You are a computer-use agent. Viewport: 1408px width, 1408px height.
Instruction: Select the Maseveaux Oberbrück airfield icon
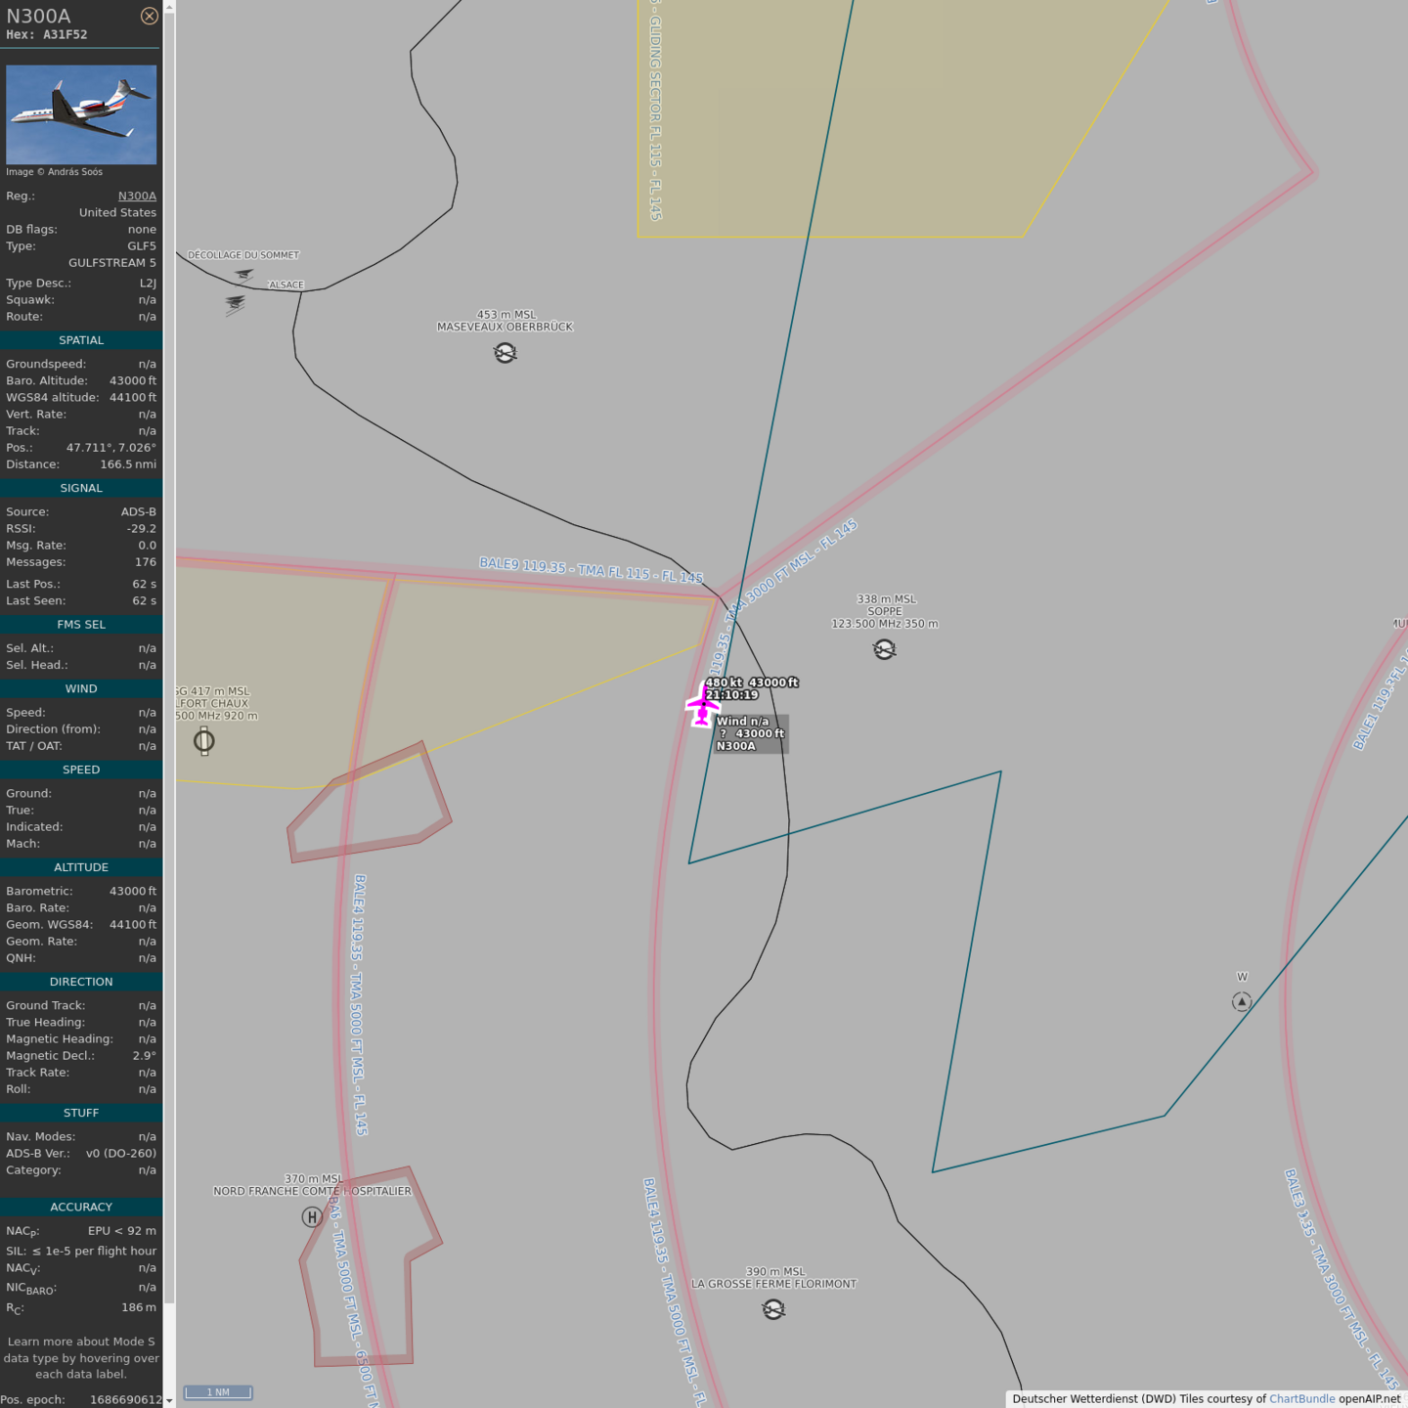click(x=505, y=353)
